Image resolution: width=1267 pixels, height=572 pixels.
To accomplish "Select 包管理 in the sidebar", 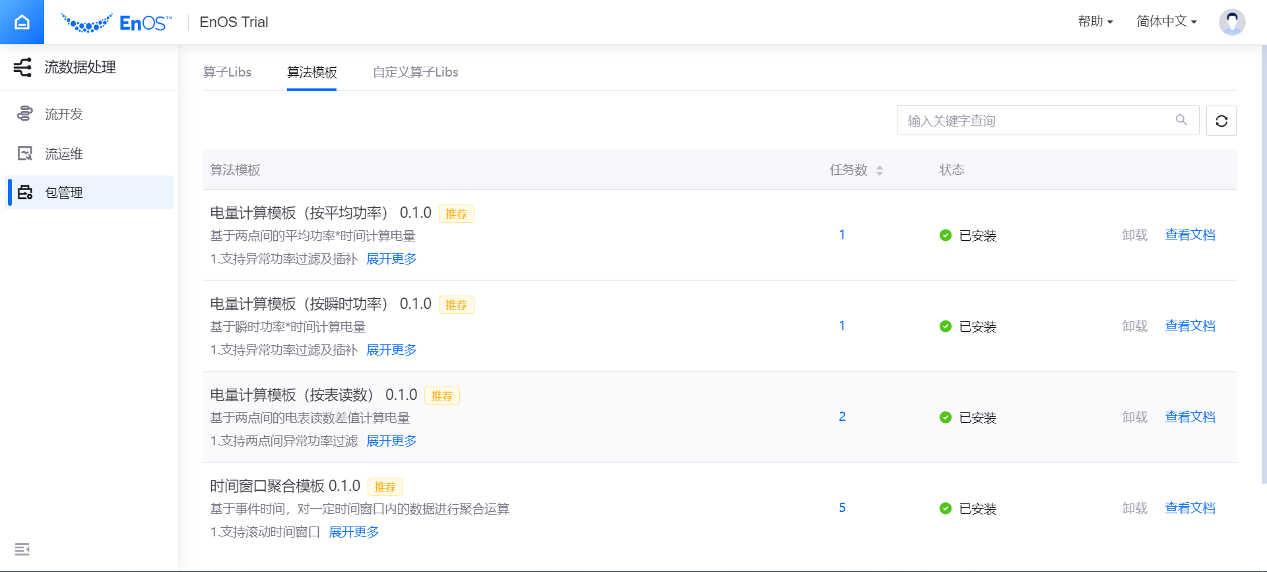I will [63, 193].
